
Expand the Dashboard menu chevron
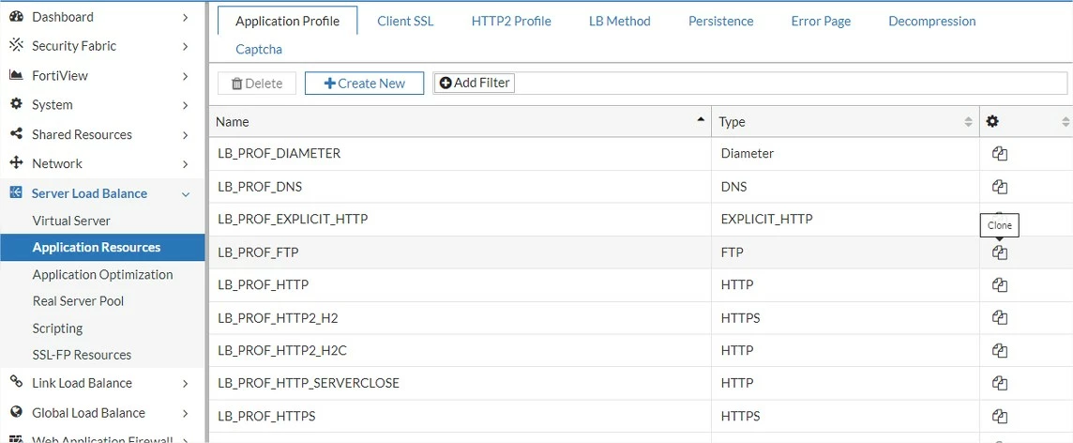click(x=186, y=17)
